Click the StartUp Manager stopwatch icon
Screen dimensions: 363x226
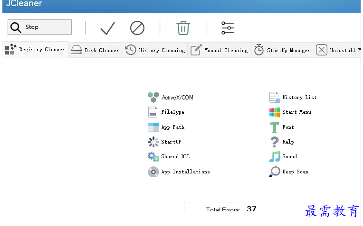pyautogui.click(x=259, y=50)
